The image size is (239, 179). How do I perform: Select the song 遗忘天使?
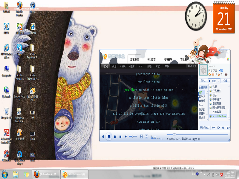coord(217,104)
